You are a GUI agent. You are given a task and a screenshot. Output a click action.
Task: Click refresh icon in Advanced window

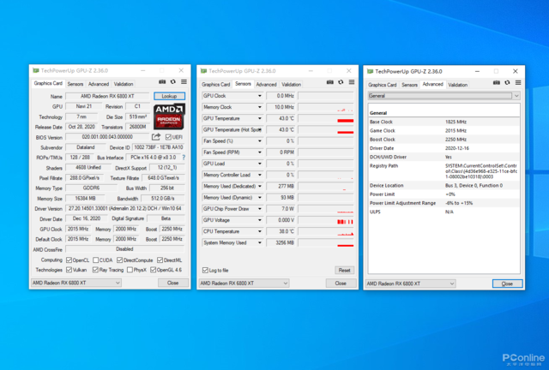tap(507, 82)
